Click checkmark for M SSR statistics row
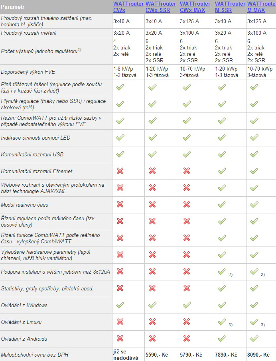This screenshot has height=361, width=276. click(222, 288)
